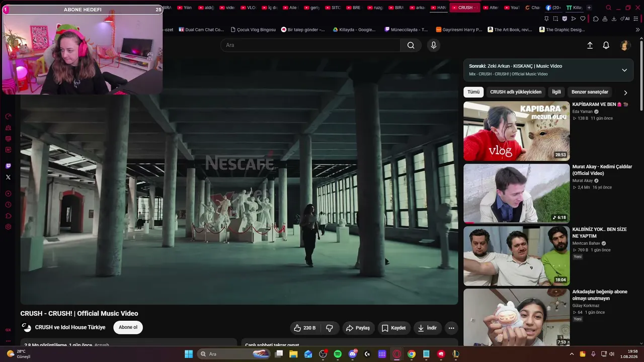Click the browser downloads icon in toolbar
This screenshot has height=362, width=644.
614,19
